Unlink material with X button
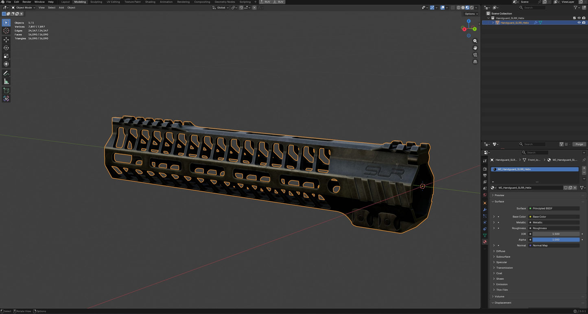This screenshot has width=588, height=314. (x=575, y=188)
